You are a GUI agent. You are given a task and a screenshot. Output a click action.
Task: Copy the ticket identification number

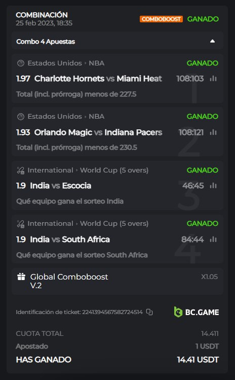click(149, 312)
